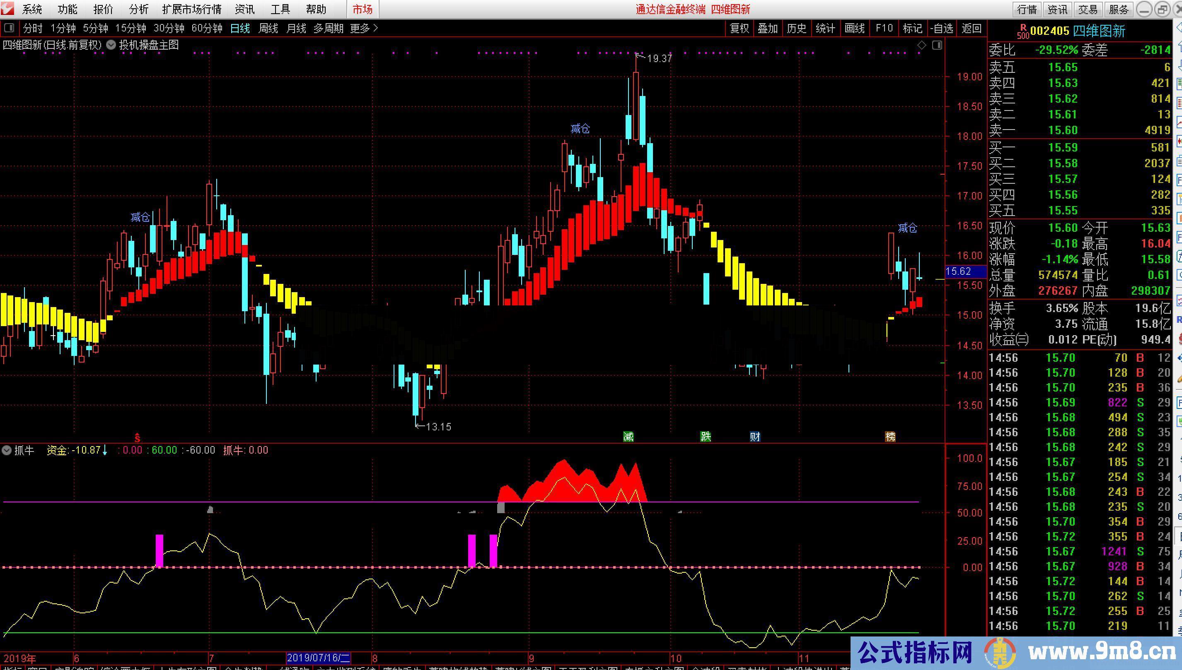Click the red S marker icon
Viewport: 1182px width, 670px height.
coord(137,437)
